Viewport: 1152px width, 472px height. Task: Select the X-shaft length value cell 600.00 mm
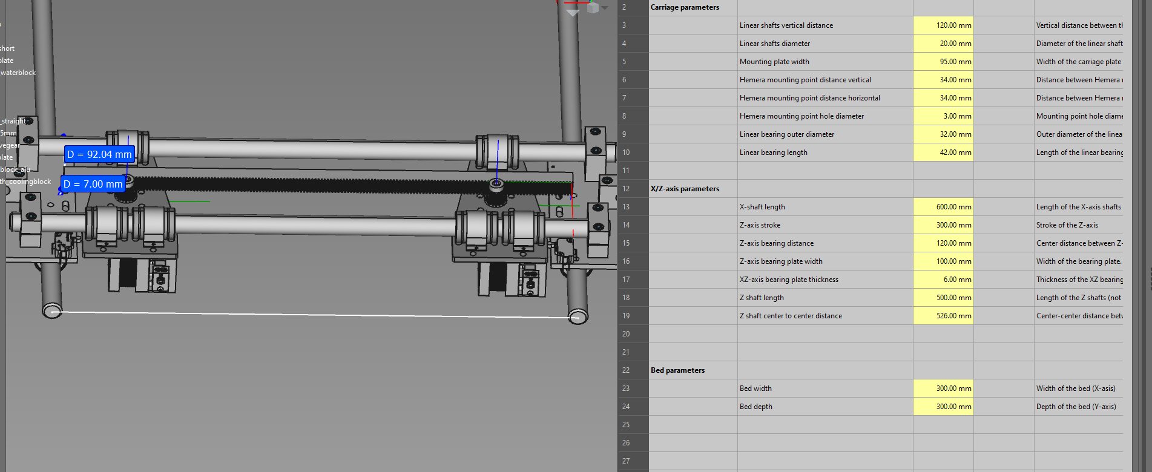pos(943,207)
